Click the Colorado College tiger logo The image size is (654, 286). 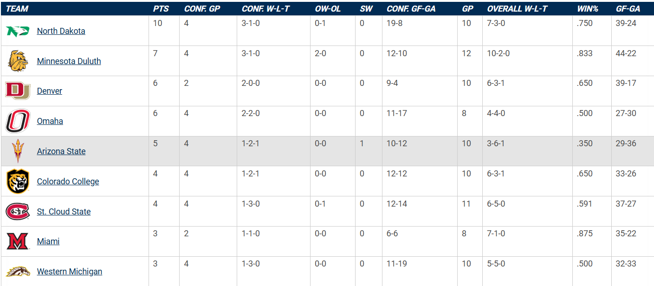click(x=18, y=182)
